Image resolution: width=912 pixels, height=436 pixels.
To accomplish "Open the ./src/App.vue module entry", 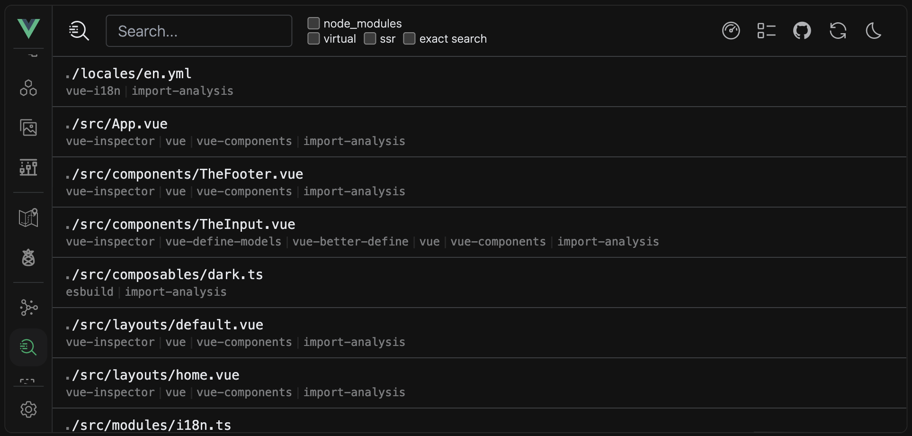I will tap(479, 132).
